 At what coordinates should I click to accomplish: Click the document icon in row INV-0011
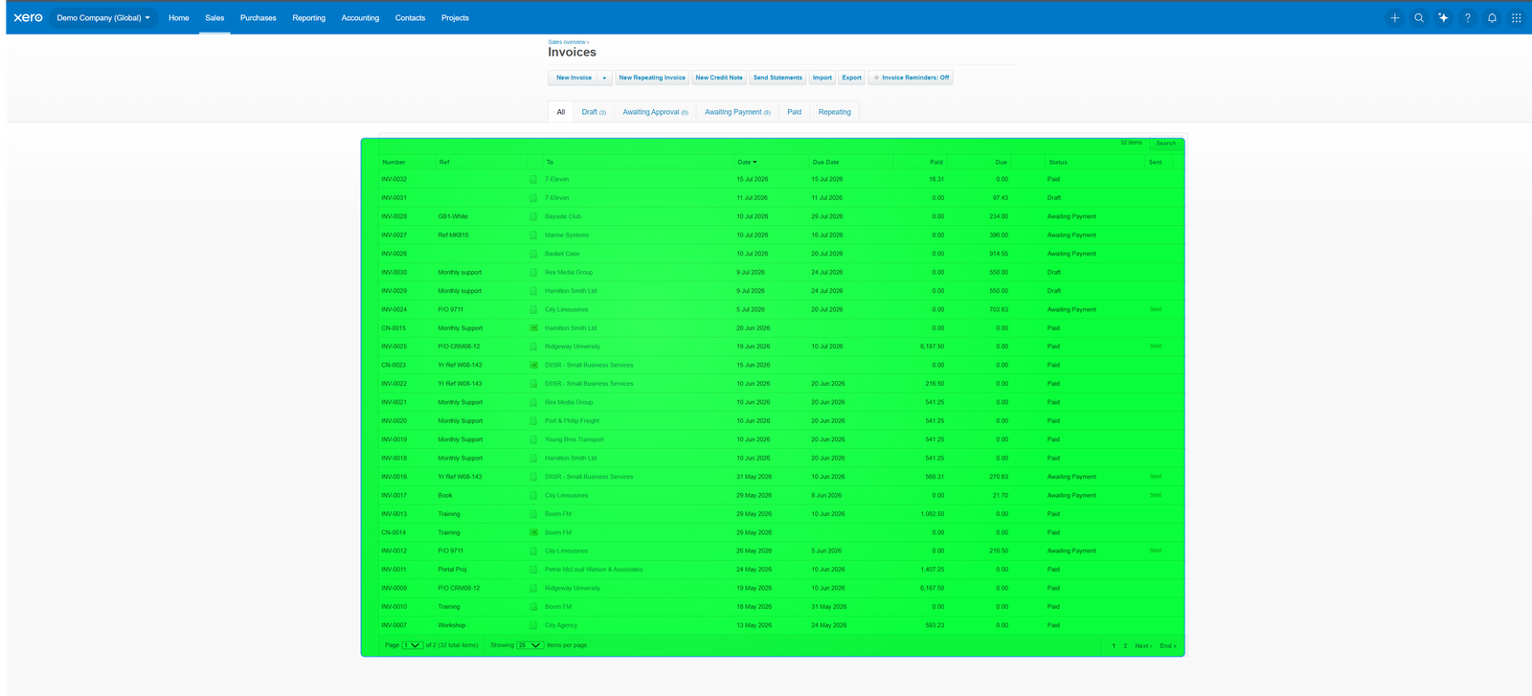coord(533,570)
